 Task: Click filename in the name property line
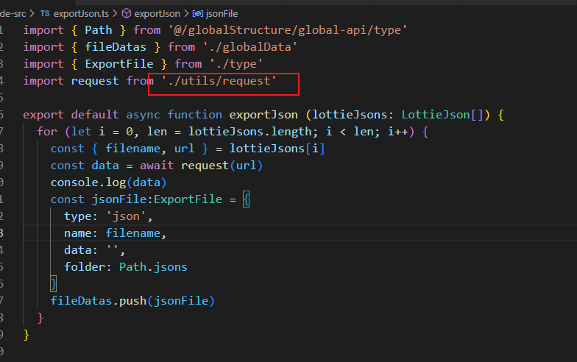[x=132, y=233]
